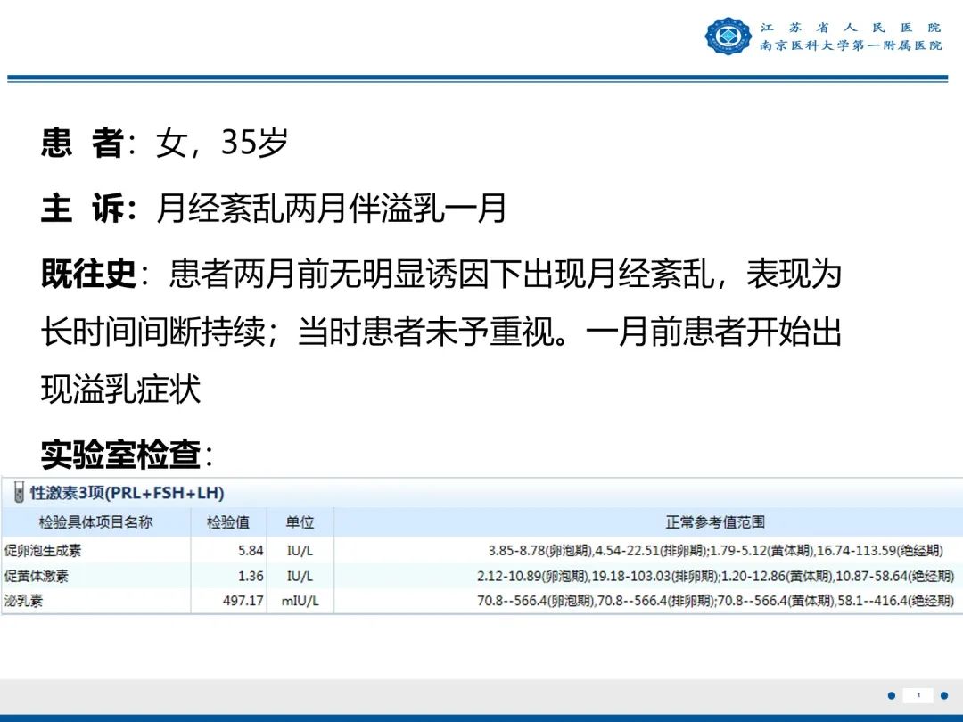Click the mIU/L unit cell
The width and height of the screenshot is (963, 722).
pyautogui.click(x=300, y=601)
